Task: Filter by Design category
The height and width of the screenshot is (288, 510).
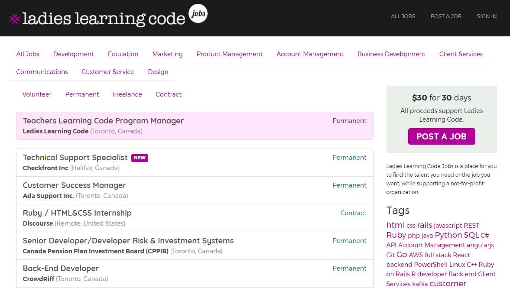Action: click(158, 72)
